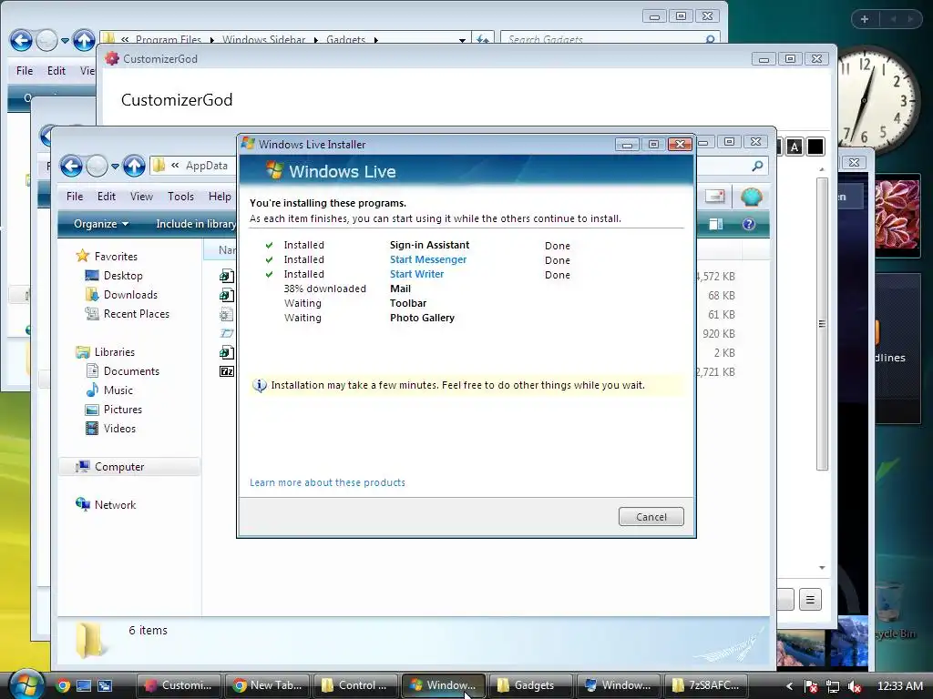
Task: Click Show Desktop quick launch icon
Action: coord(84,685)
